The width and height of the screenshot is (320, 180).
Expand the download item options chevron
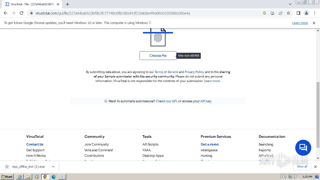click(x=53, y=167)
